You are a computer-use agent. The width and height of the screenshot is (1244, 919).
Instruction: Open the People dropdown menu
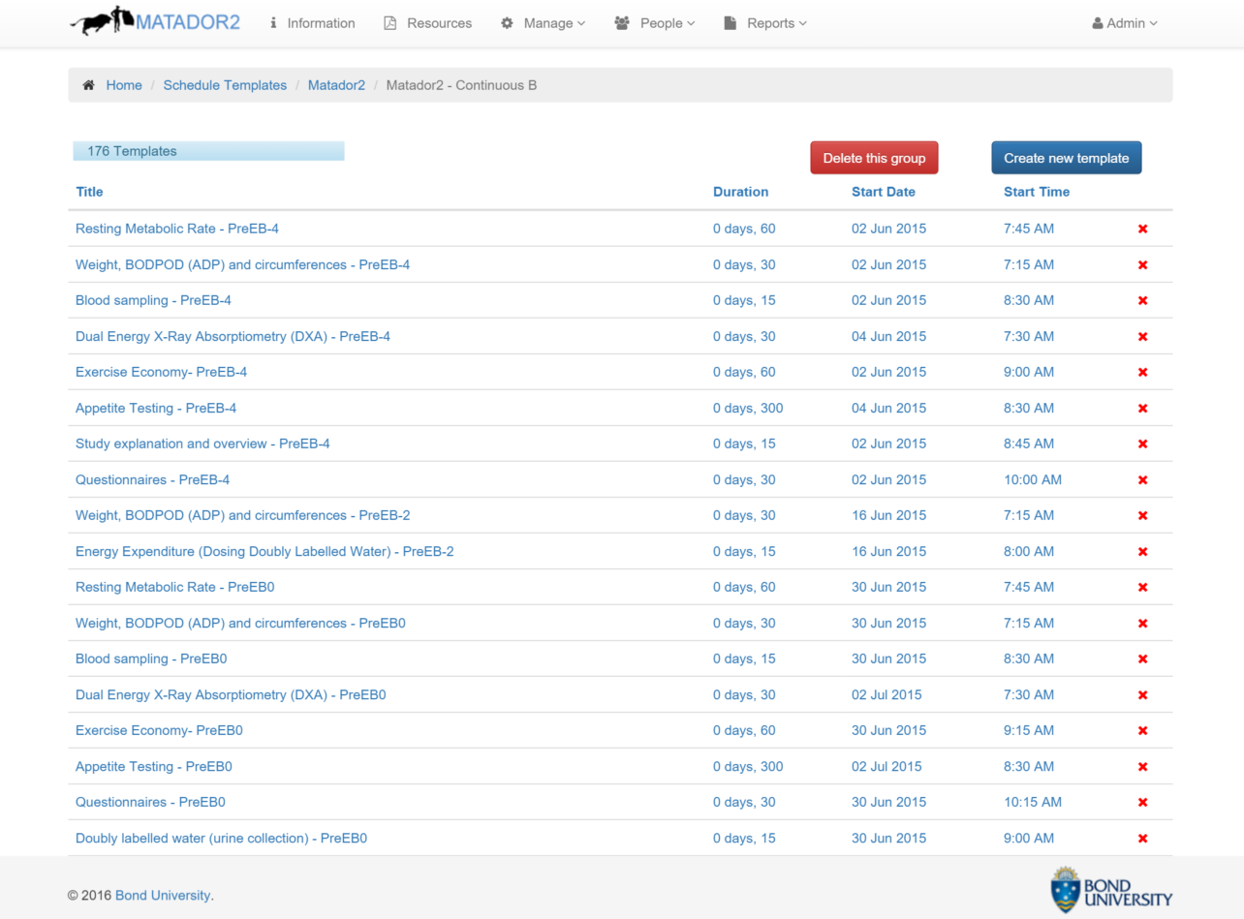click(655, 23)
